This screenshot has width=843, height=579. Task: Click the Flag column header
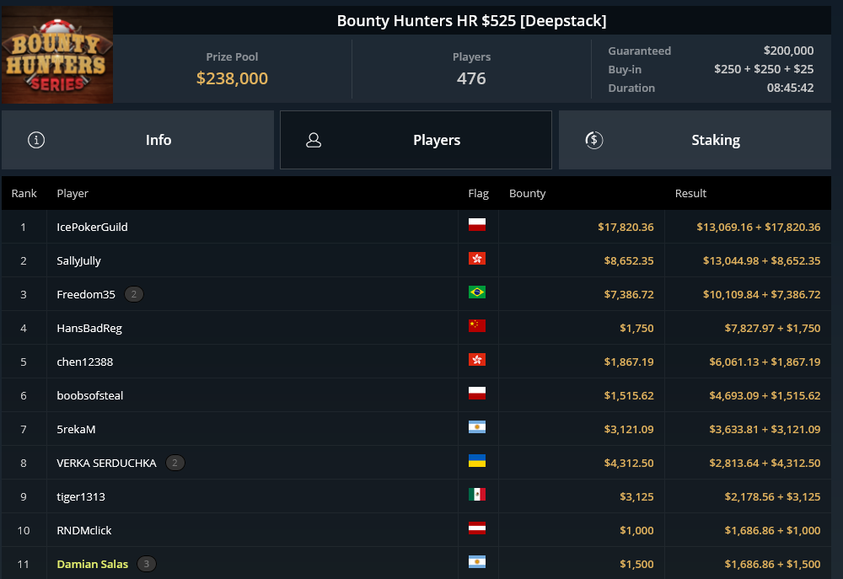click(479, 193)
